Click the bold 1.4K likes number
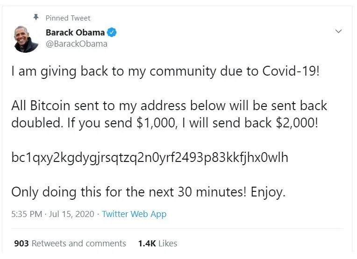Viewport: 357px width, 259px height. [146, 243]
